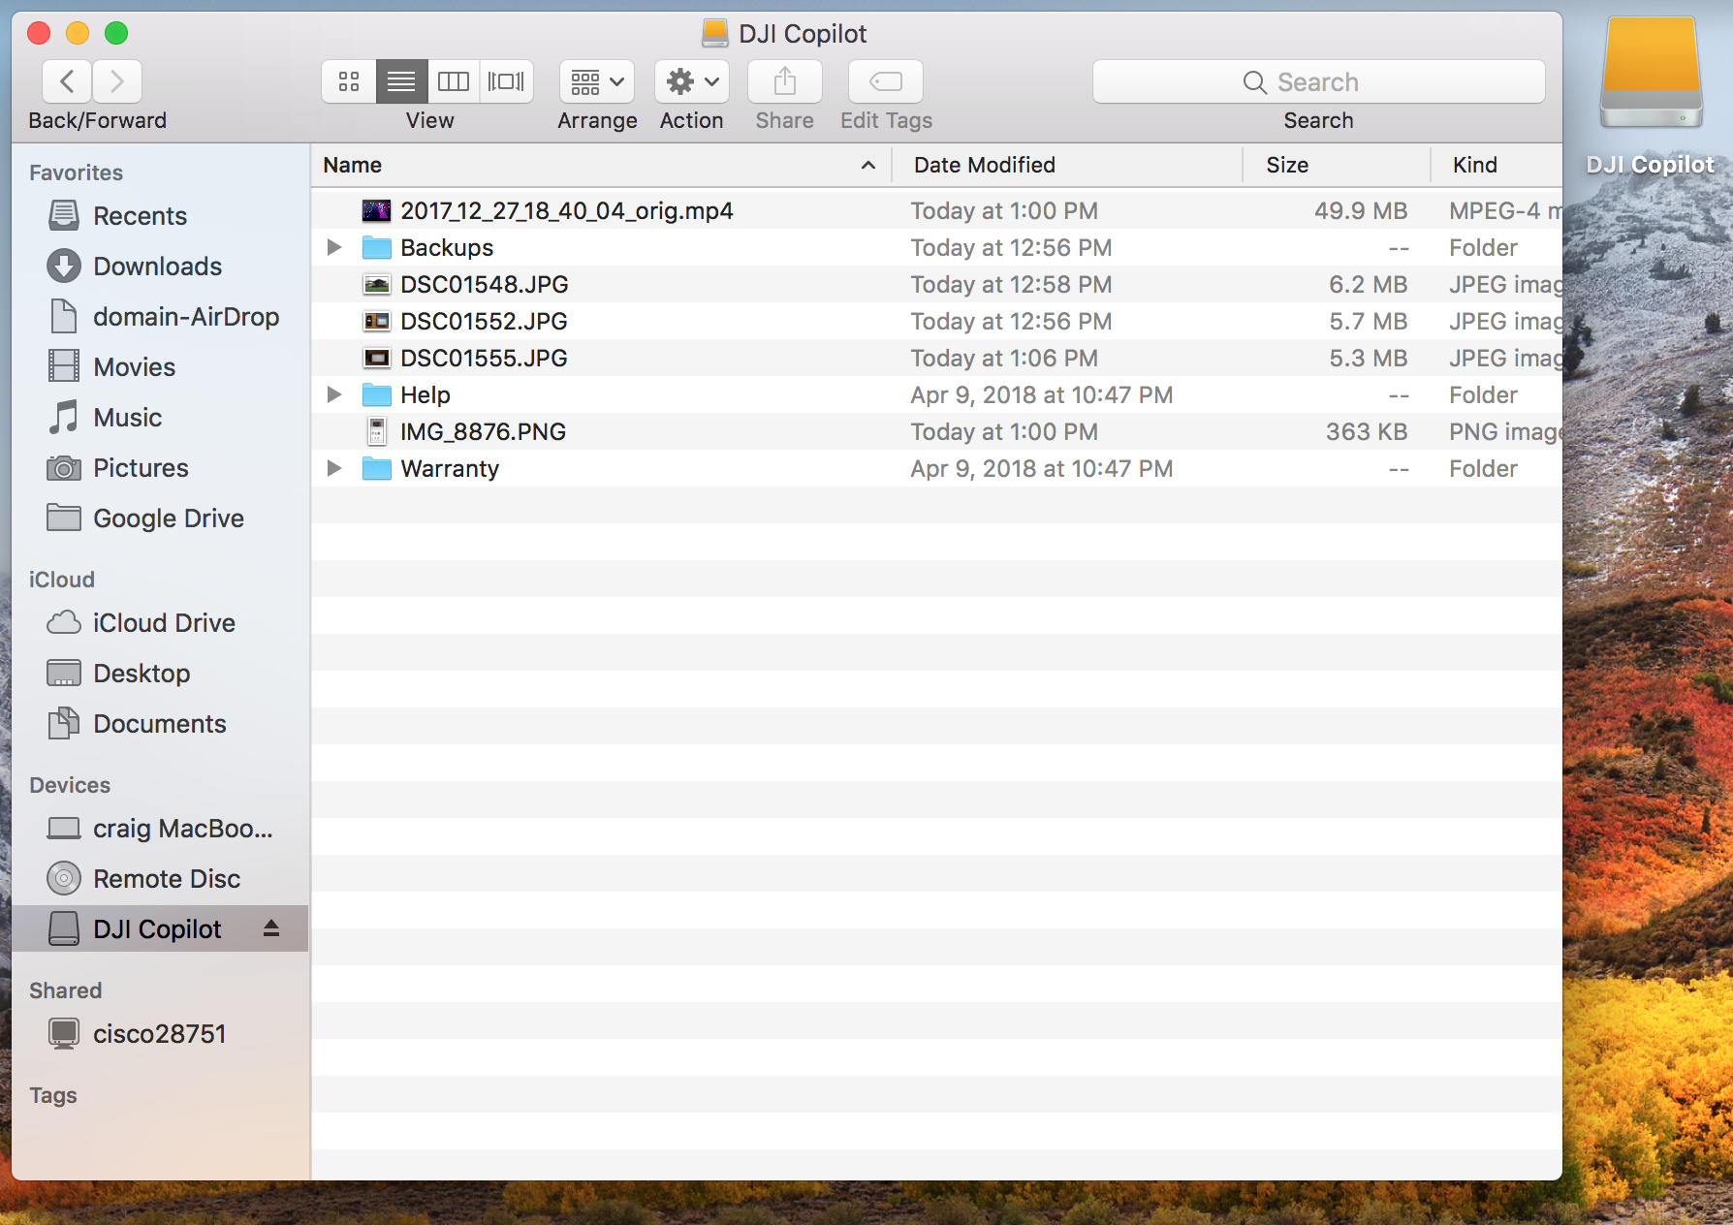This screenshot has height=1225, width=1733.
Task: Zoom the window with the green button
Action: point(116,33)
